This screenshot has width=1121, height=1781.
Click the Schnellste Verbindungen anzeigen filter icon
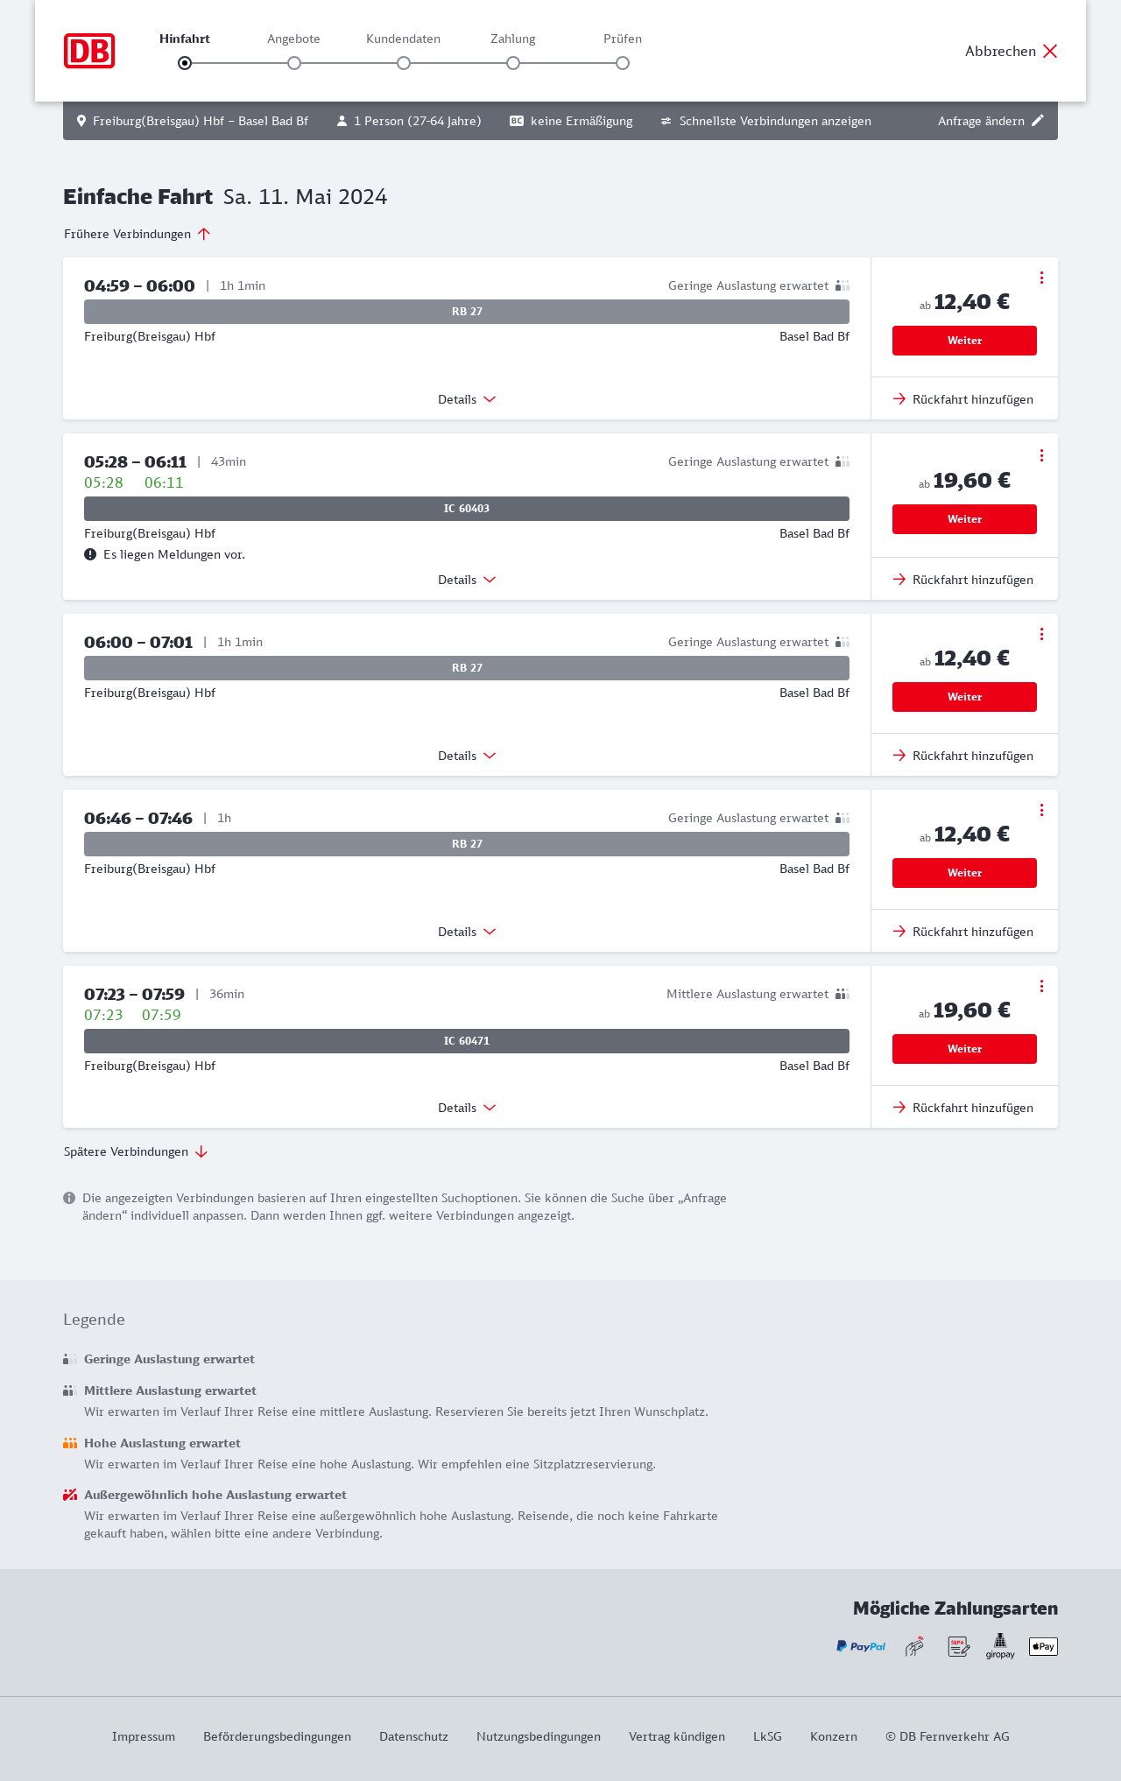point(666,121)
